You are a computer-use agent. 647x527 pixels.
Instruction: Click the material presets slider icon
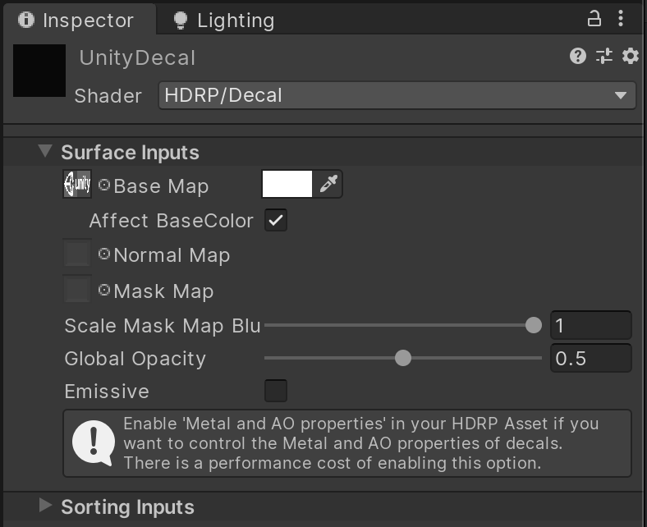tap(604, 56)
